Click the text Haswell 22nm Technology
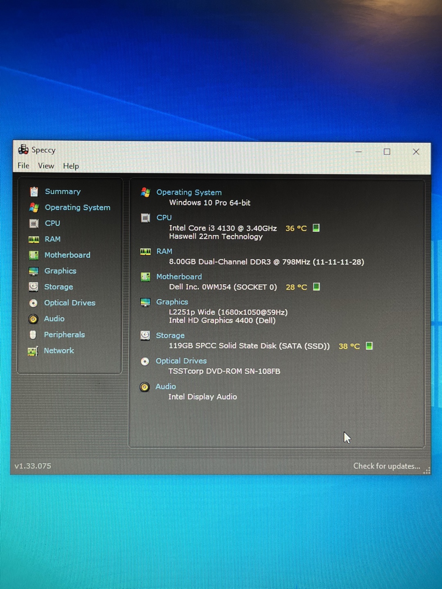The image size is (442, 589). [x=216, y=236]
